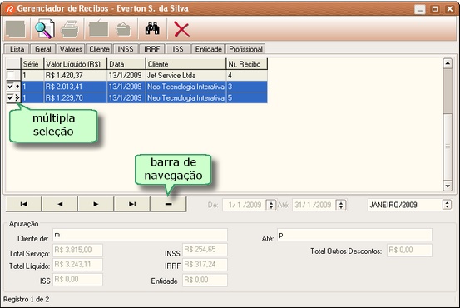Click the Até date spinner arrows

click(341, 205)
